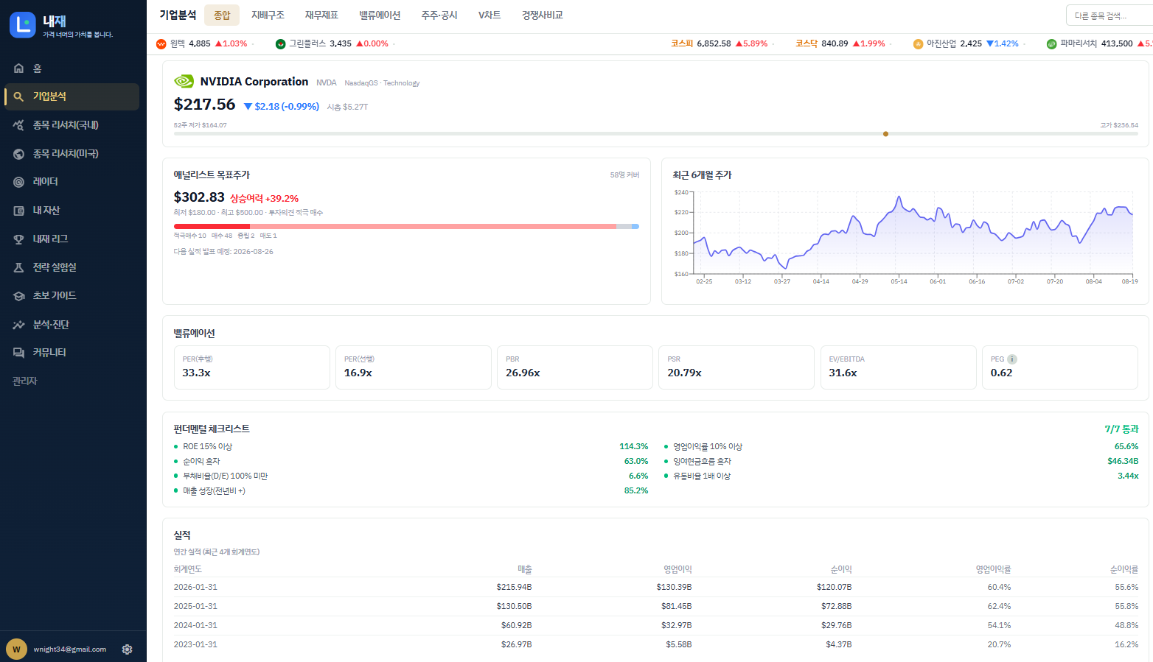Click the 종목 리서치(국내) sidebar icon
This screenshot has width=1153, height=662.
pyautogui.click(x=19, y=125)
